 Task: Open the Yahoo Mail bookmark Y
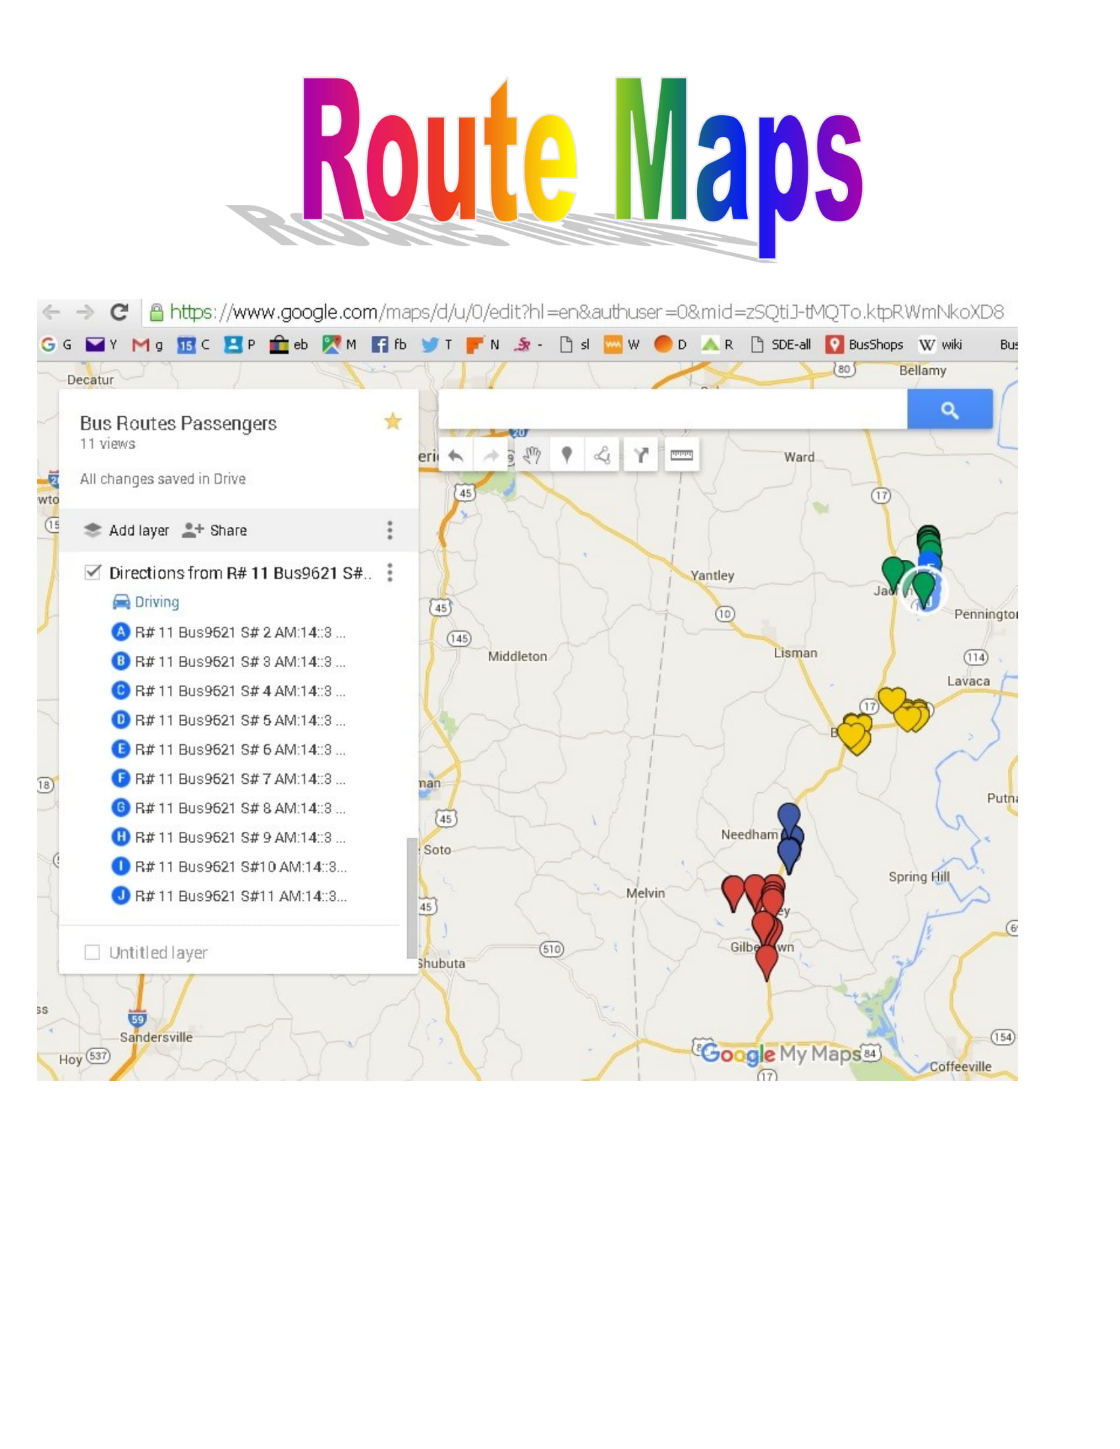[101, 344]
